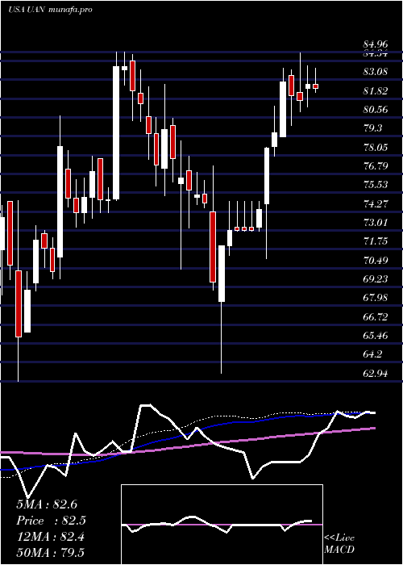
Task: Click the 50MA : 79.5 readout
Action: (51, 553)
